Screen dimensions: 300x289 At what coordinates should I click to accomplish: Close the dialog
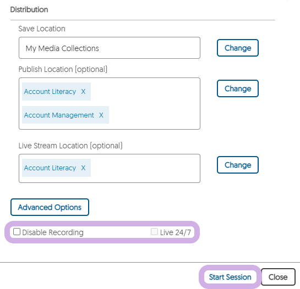[x=278, y=277]
